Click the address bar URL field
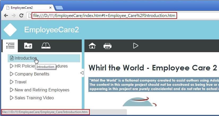 point(104,15)
